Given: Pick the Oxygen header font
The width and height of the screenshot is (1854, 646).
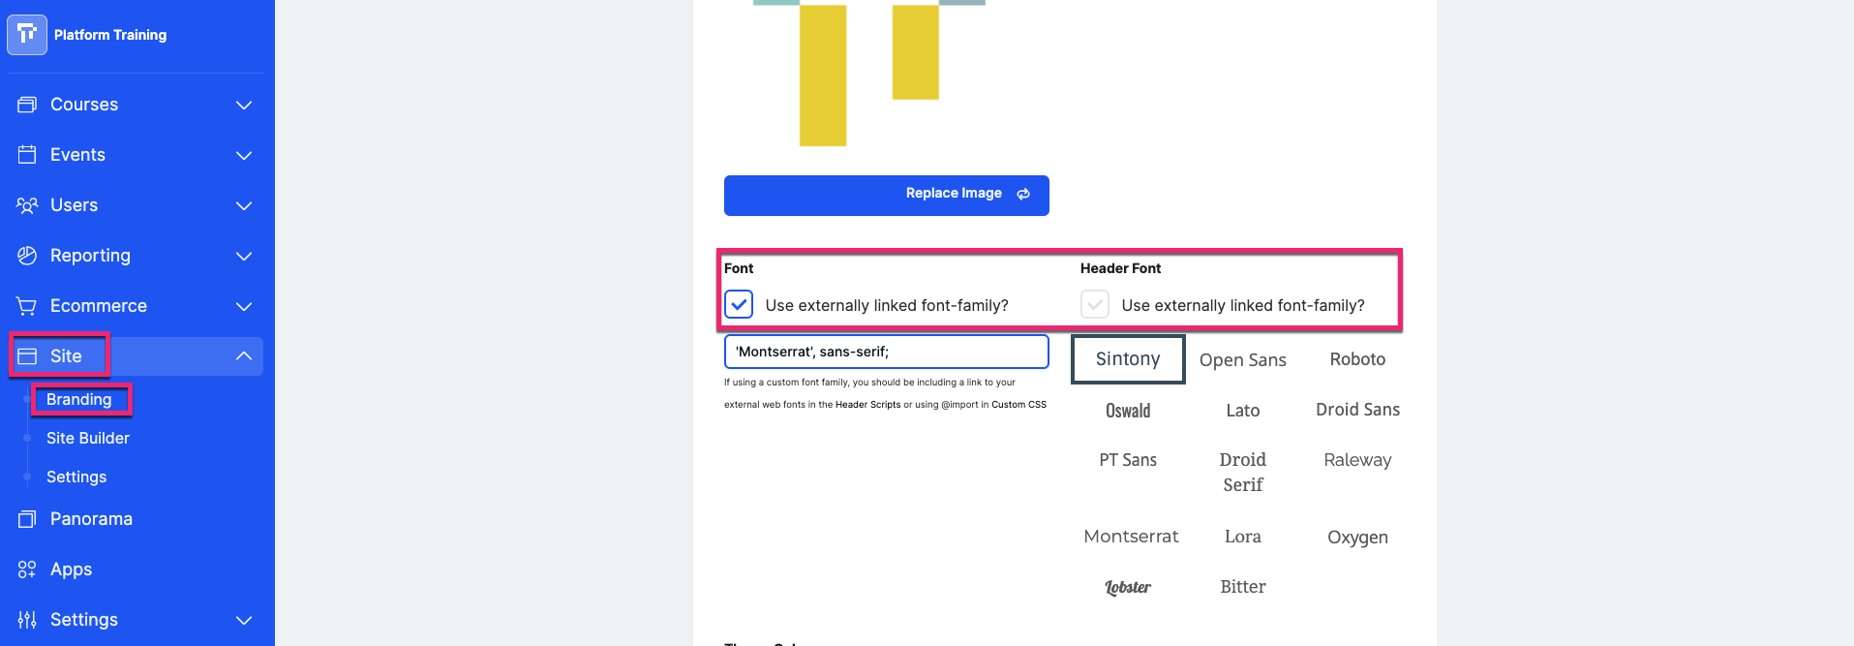Looking at the screenshot, I should [x=1357, y=538].
